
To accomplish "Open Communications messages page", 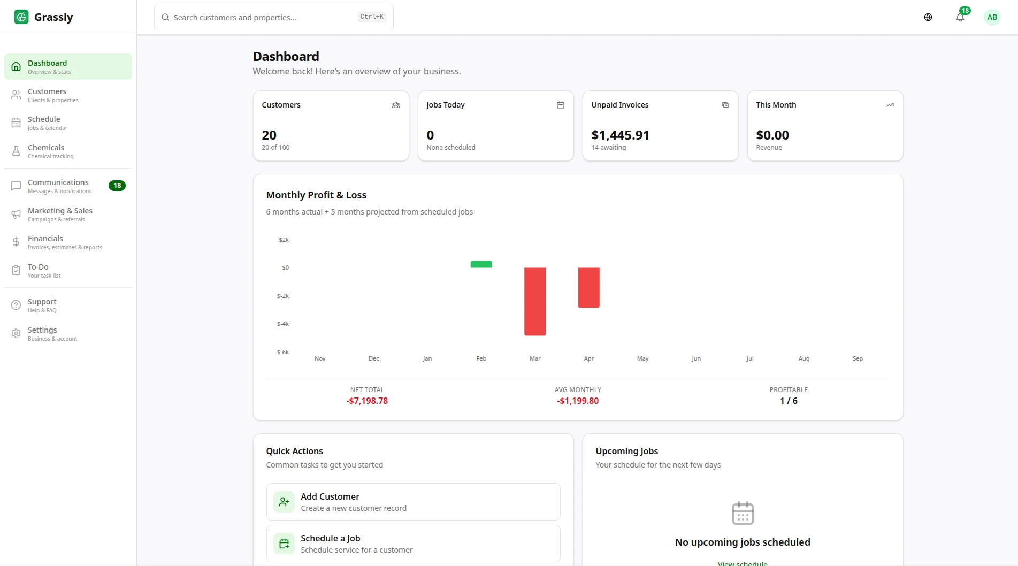I will click(x=68, y=186).
